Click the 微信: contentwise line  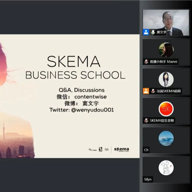point(82,97)
